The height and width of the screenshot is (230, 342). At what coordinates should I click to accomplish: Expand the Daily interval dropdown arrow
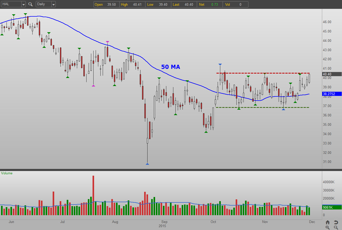tap(53, 4)
